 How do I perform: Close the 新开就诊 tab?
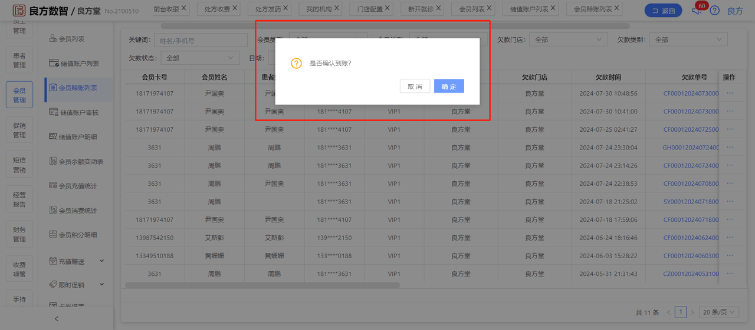(438, 8)
